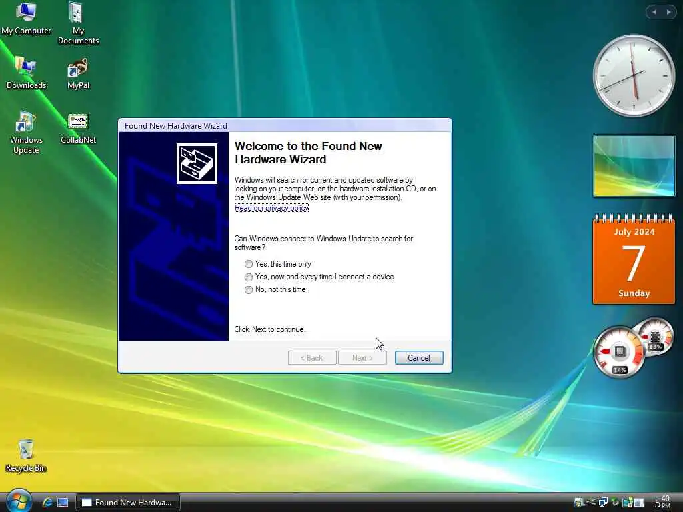Click the green checkmark tray icon

pos(615,503)
